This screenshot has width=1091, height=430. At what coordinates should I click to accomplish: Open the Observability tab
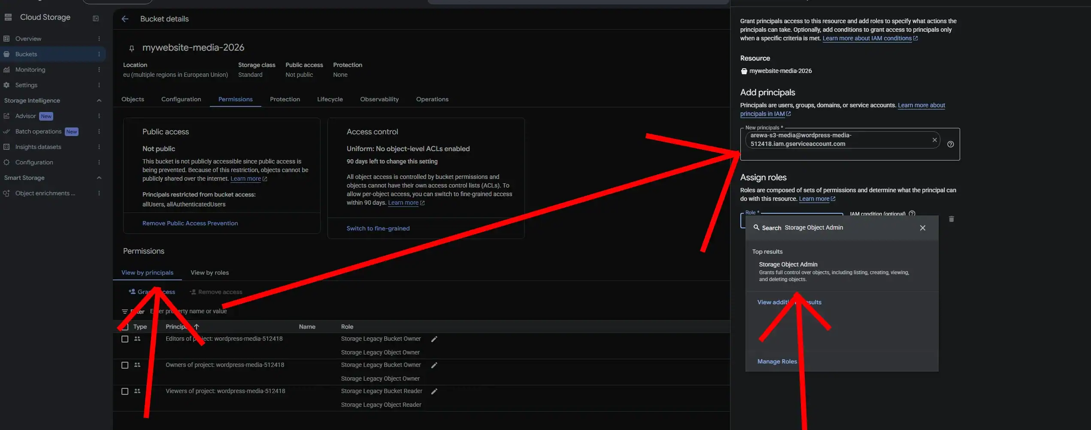pyautogui.click(x=379, y=99)
